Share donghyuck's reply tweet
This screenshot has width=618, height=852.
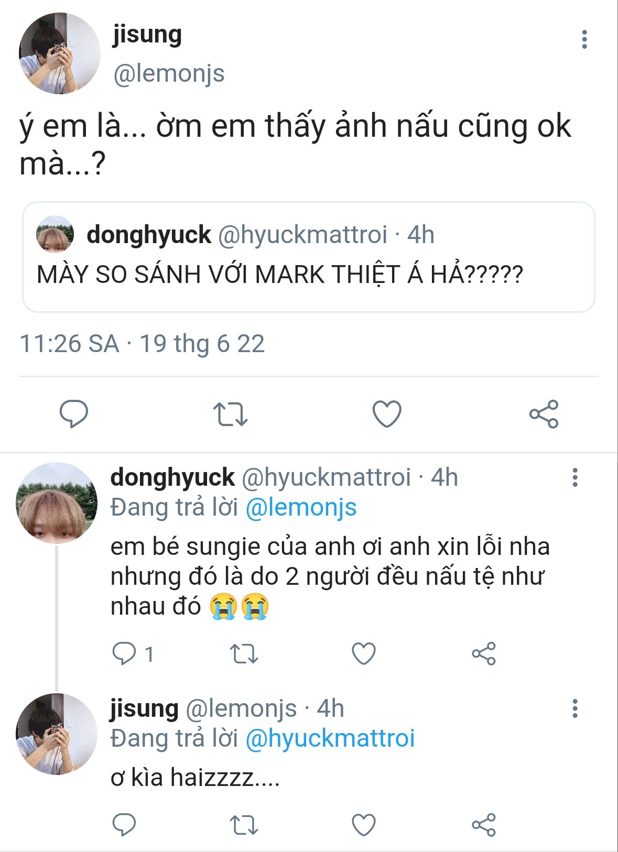(x=483, y=654)
